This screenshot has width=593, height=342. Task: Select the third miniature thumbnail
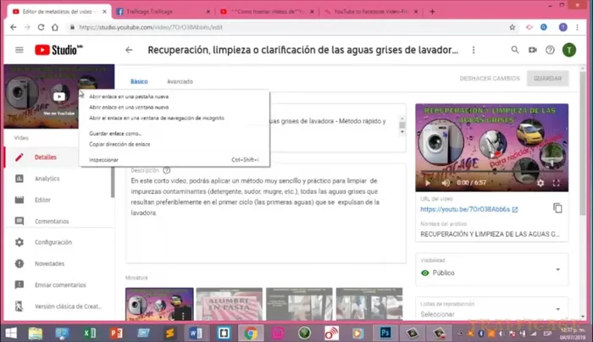point(299,304)
